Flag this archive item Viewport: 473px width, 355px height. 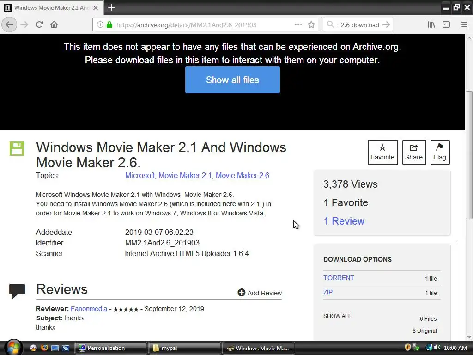[x=440, y=152]
